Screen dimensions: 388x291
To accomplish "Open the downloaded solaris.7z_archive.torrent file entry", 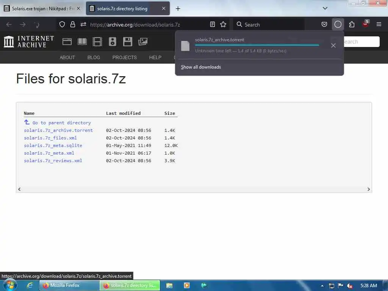I will (252, 45).
